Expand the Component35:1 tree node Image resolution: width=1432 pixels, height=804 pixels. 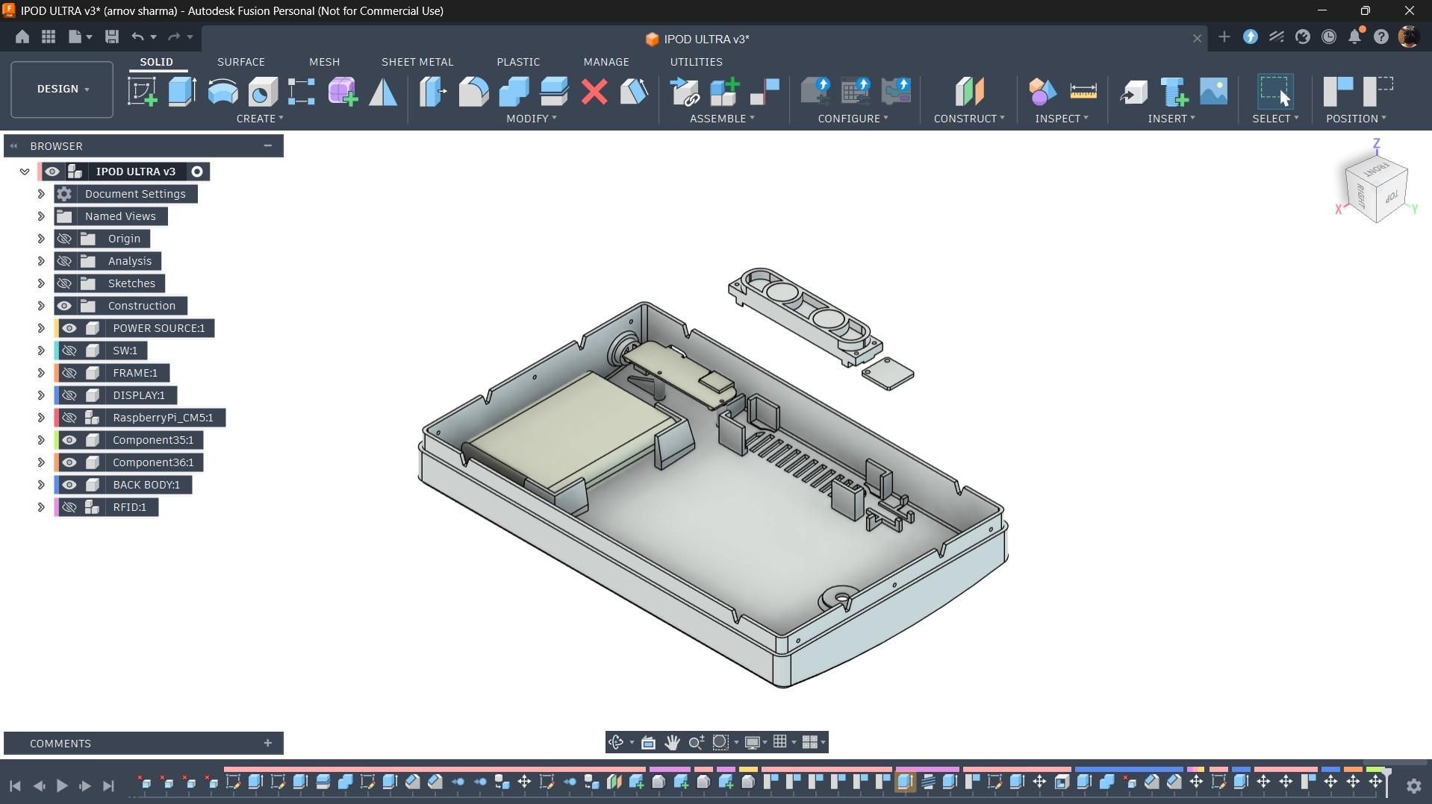pyautogui.click(x=41, y=440)
